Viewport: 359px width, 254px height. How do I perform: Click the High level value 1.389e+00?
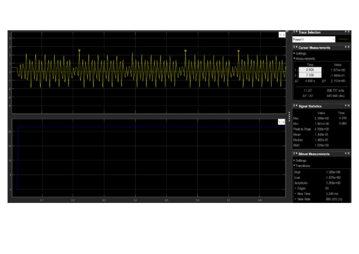click(333, 172)
